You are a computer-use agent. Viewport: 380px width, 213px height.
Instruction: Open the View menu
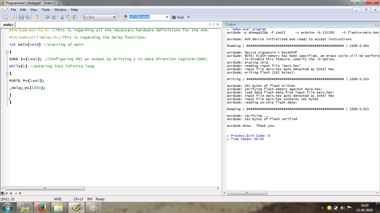tap(34, 10)
